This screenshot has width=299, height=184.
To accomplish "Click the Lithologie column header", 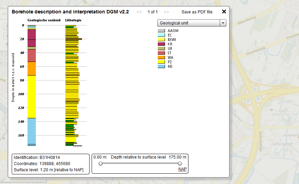I will [73, 20].
